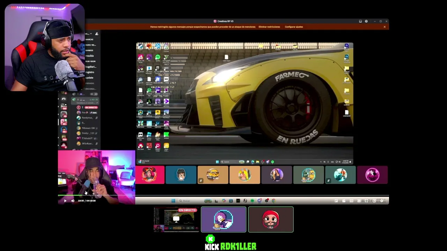
Task: Open the BANEOS channel
Action: point(89,50)
